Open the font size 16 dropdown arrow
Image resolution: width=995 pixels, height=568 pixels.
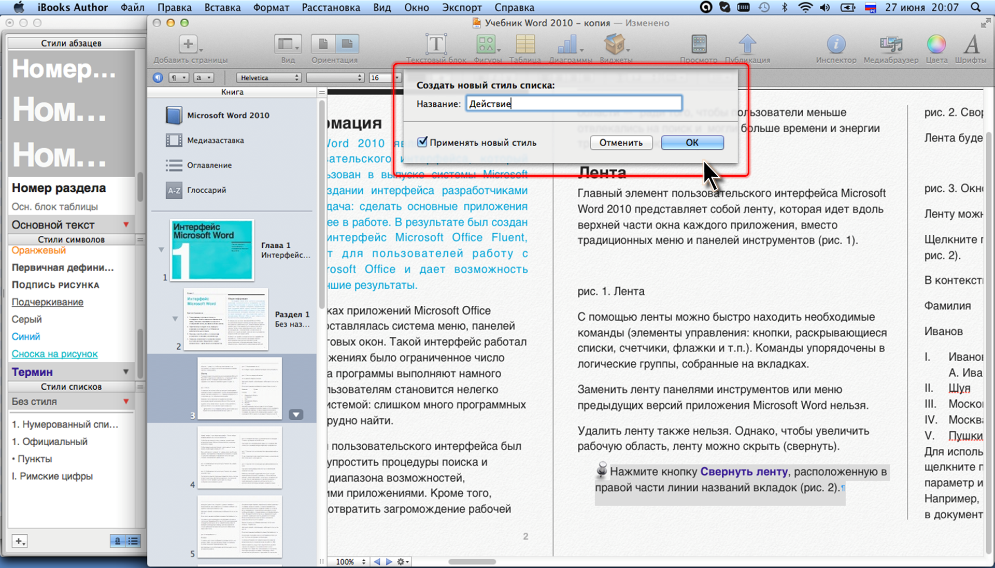pos(397,78)
